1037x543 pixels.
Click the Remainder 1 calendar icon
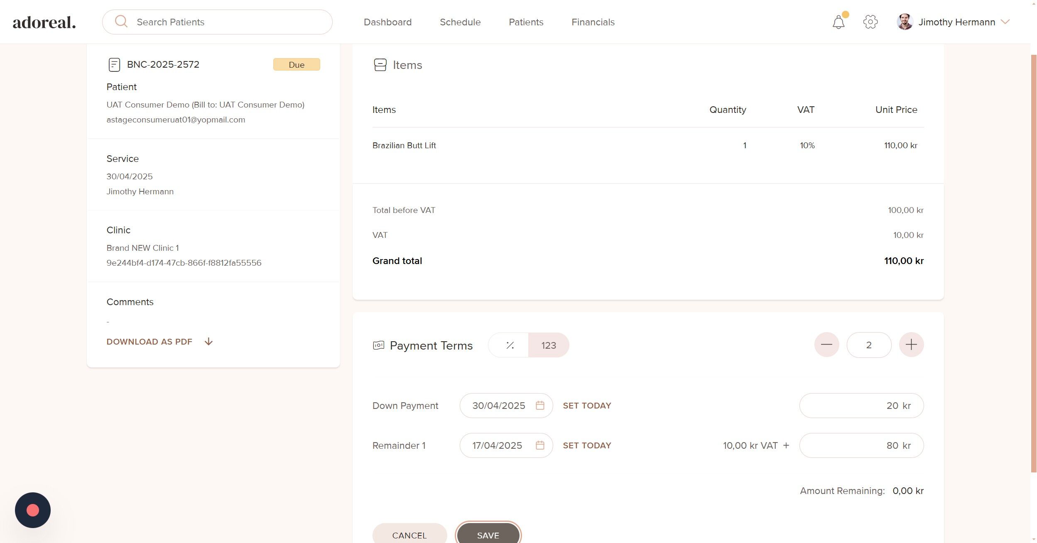(539, 445)
